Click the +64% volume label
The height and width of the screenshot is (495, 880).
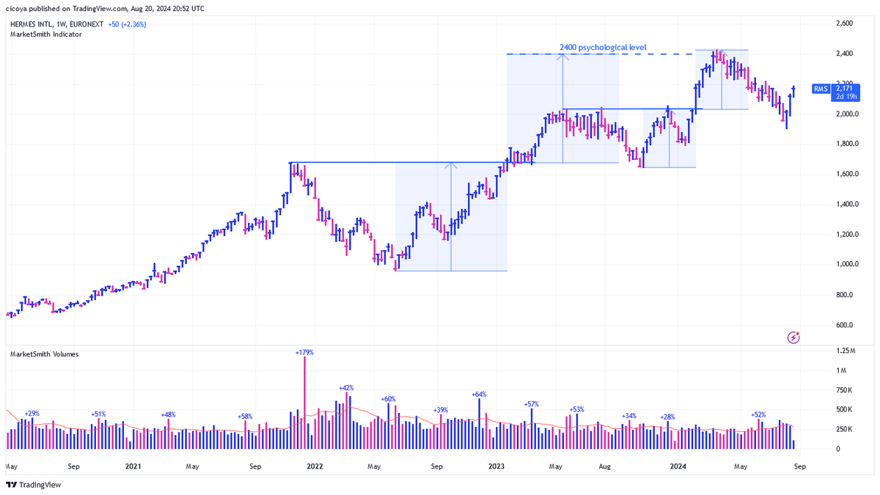[480, 394]
